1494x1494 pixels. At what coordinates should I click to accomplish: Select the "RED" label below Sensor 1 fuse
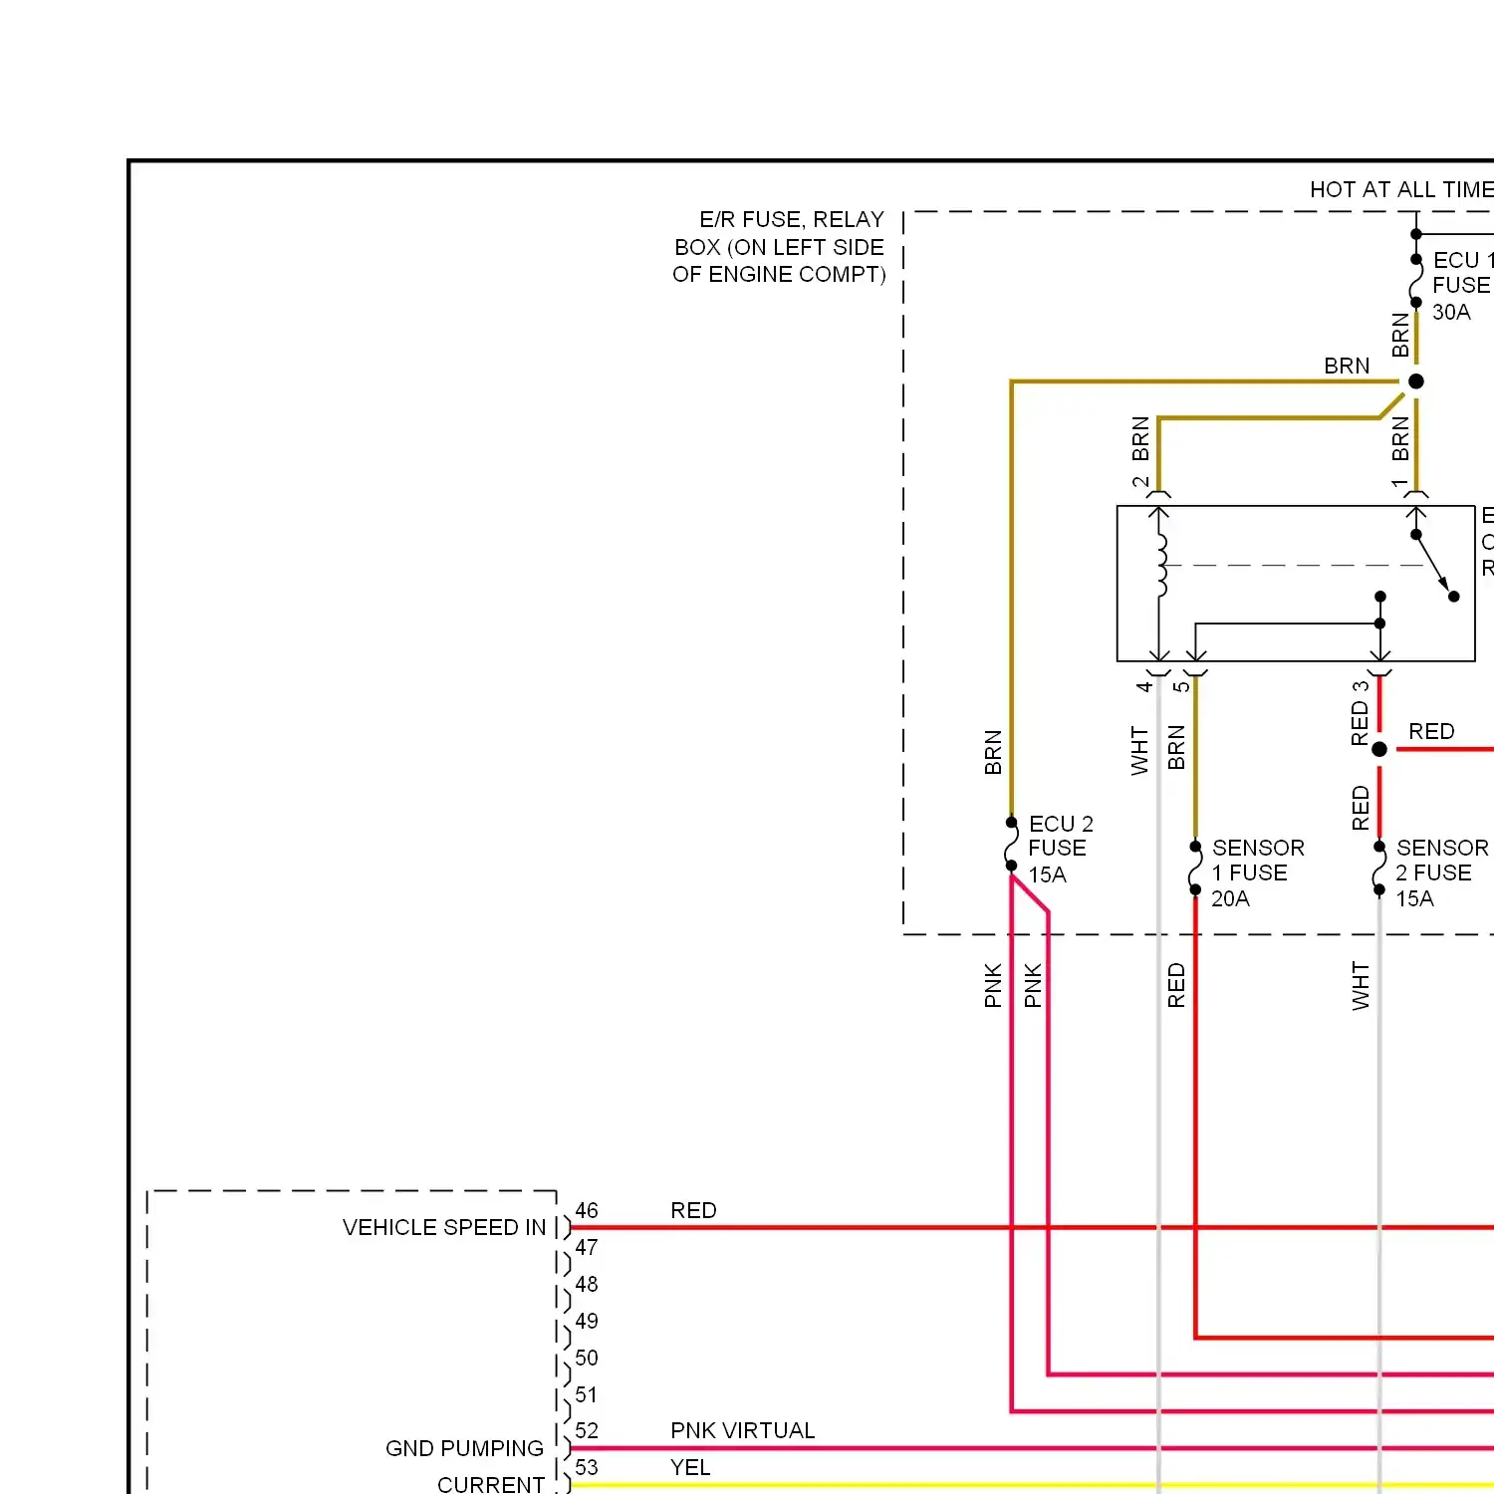click(1176, 985)
